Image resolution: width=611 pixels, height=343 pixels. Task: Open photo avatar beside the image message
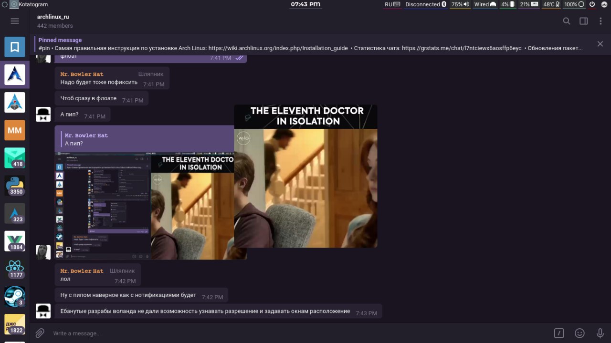43,252
